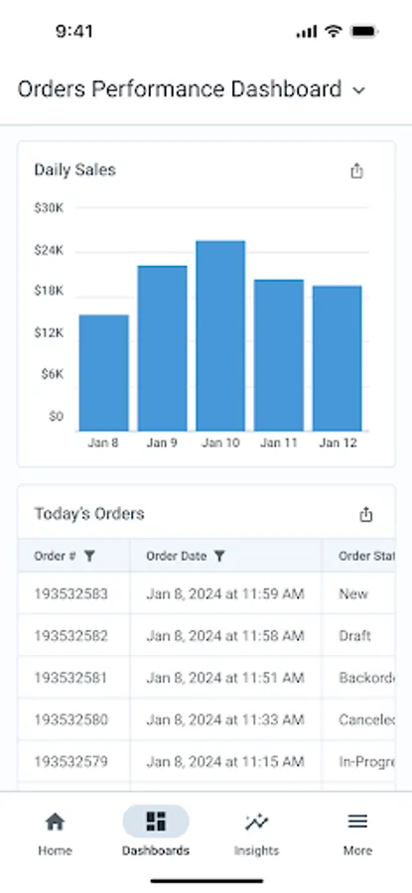The width and height of the screenshot is (412, 893).
Task: Open the Home tab
Action: (x=55, y=834)
